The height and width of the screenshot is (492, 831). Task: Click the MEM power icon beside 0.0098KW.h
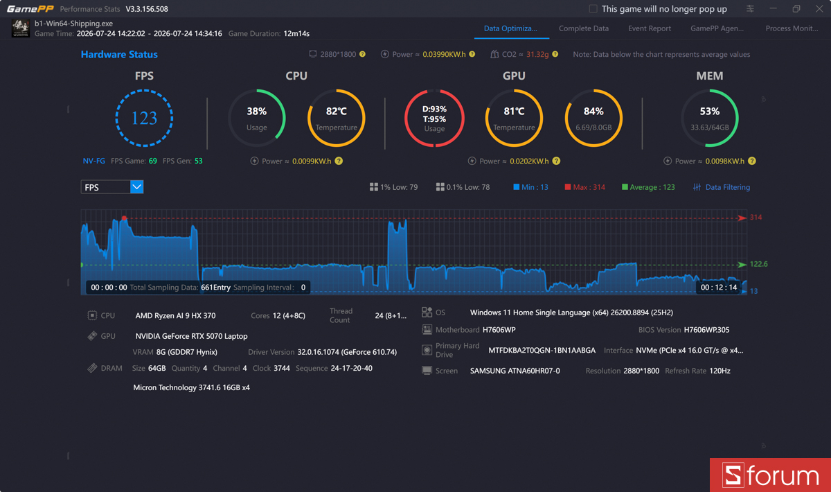pos(668,161)
